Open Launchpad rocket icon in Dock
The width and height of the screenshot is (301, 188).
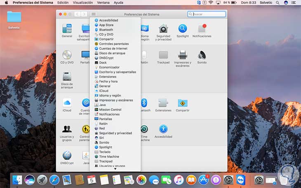pyautogui.click(x=42, y=180)
